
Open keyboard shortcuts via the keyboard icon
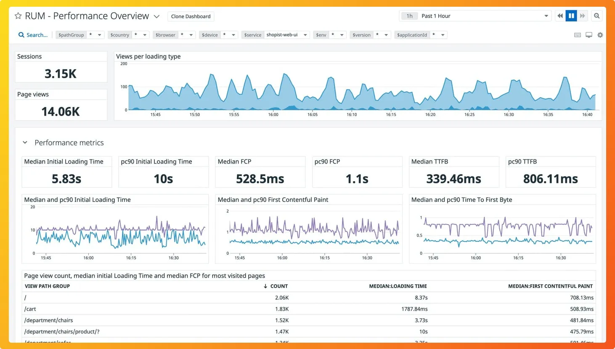[577, 35]
